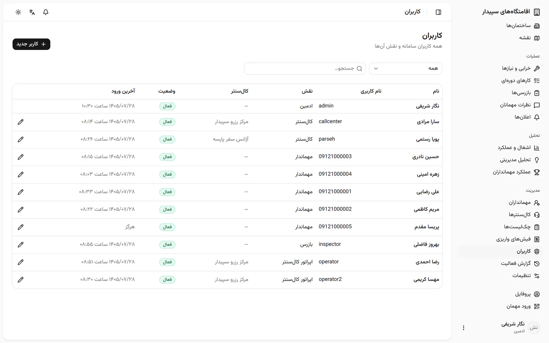Edit user مریم کاظمی with pencil icon
Image resolution: width=549 pixels, height=343 pixels.
point(21,210)
